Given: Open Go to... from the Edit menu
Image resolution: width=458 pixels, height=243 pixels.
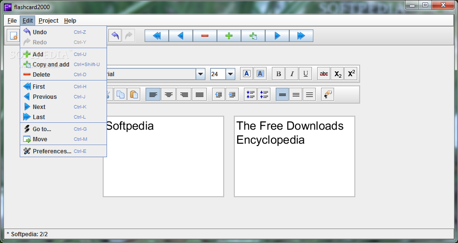Looking at the screenshot, I should (x=63, y=129).
